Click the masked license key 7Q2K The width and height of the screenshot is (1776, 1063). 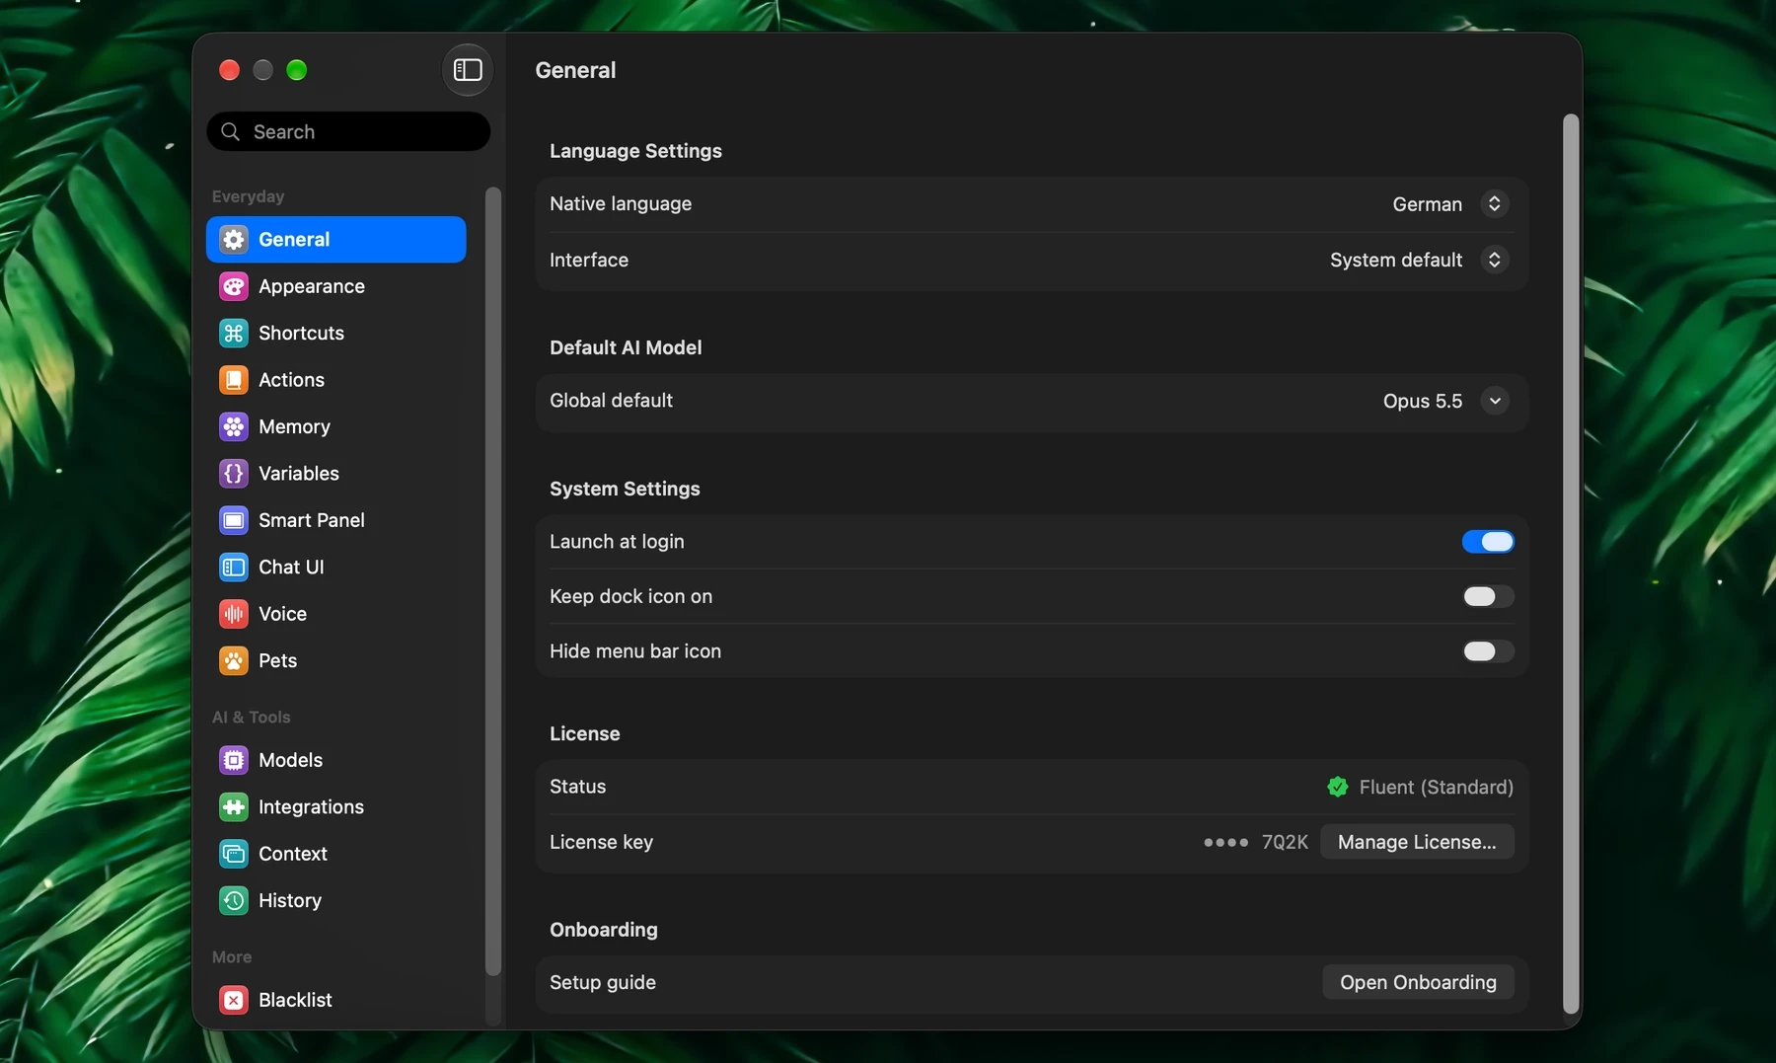pos(1255,842)
